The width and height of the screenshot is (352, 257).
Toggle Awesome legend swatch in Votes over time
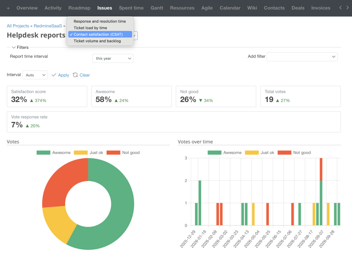(x=214, y=153)
